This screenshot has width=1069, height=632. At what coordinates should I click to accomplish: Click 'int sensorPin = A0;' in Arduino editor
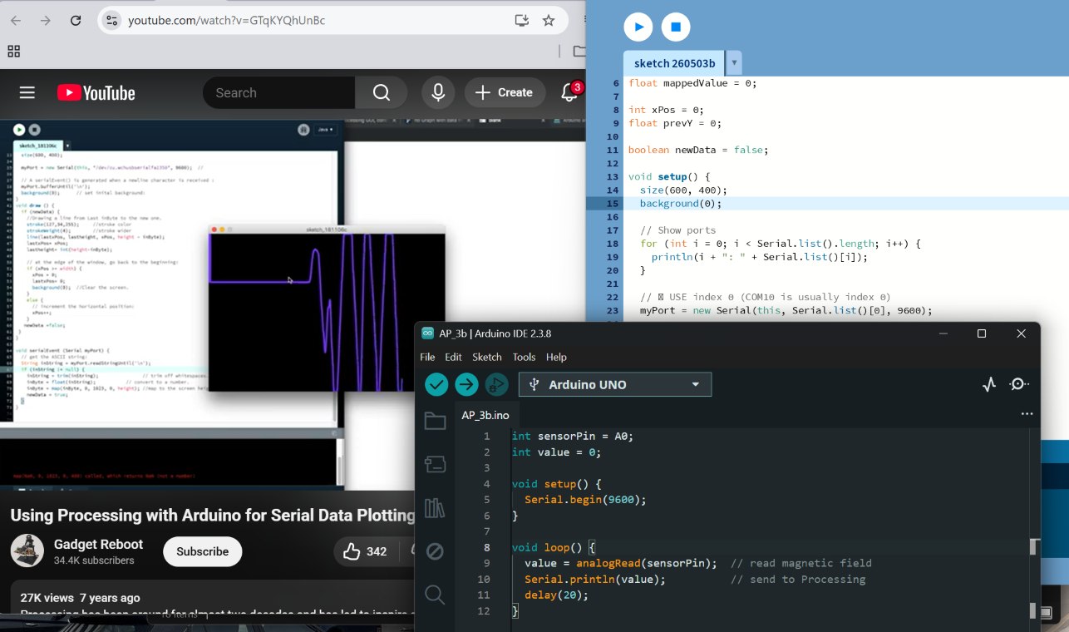pyautogui.click(x=573, y=436)
